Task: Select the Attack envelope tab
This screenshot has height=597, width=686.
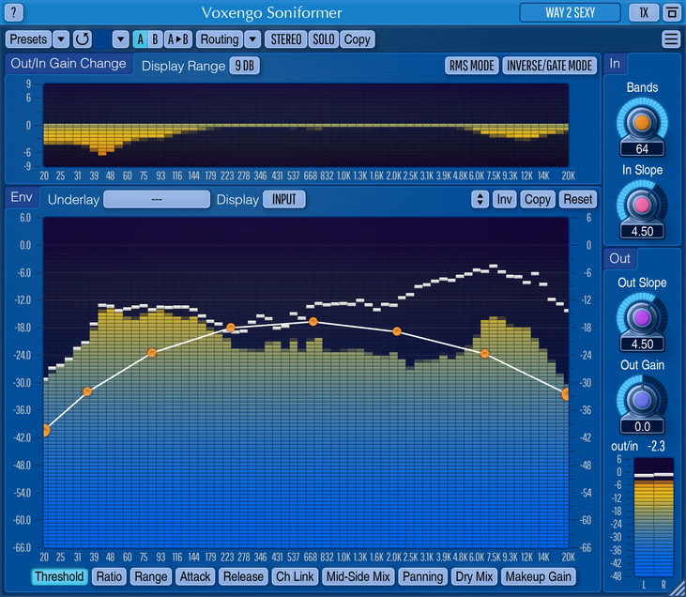Action: 195,576
